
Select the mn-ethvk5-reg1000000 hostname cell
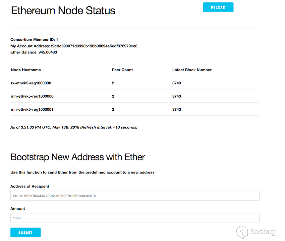pyautogui.click(x=32, y=96)
